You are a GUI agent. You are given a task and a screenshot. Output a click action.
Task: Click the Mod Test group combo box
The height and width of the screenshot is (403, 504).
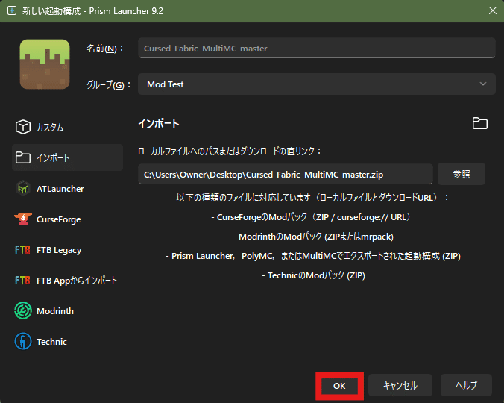coord(317,84)
